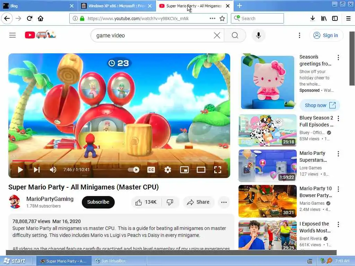Screen dimensions: 355x266
Task: Open the Bluey Season 2 thumbnail
Action: pyautogui.click(x=267, y=131)
